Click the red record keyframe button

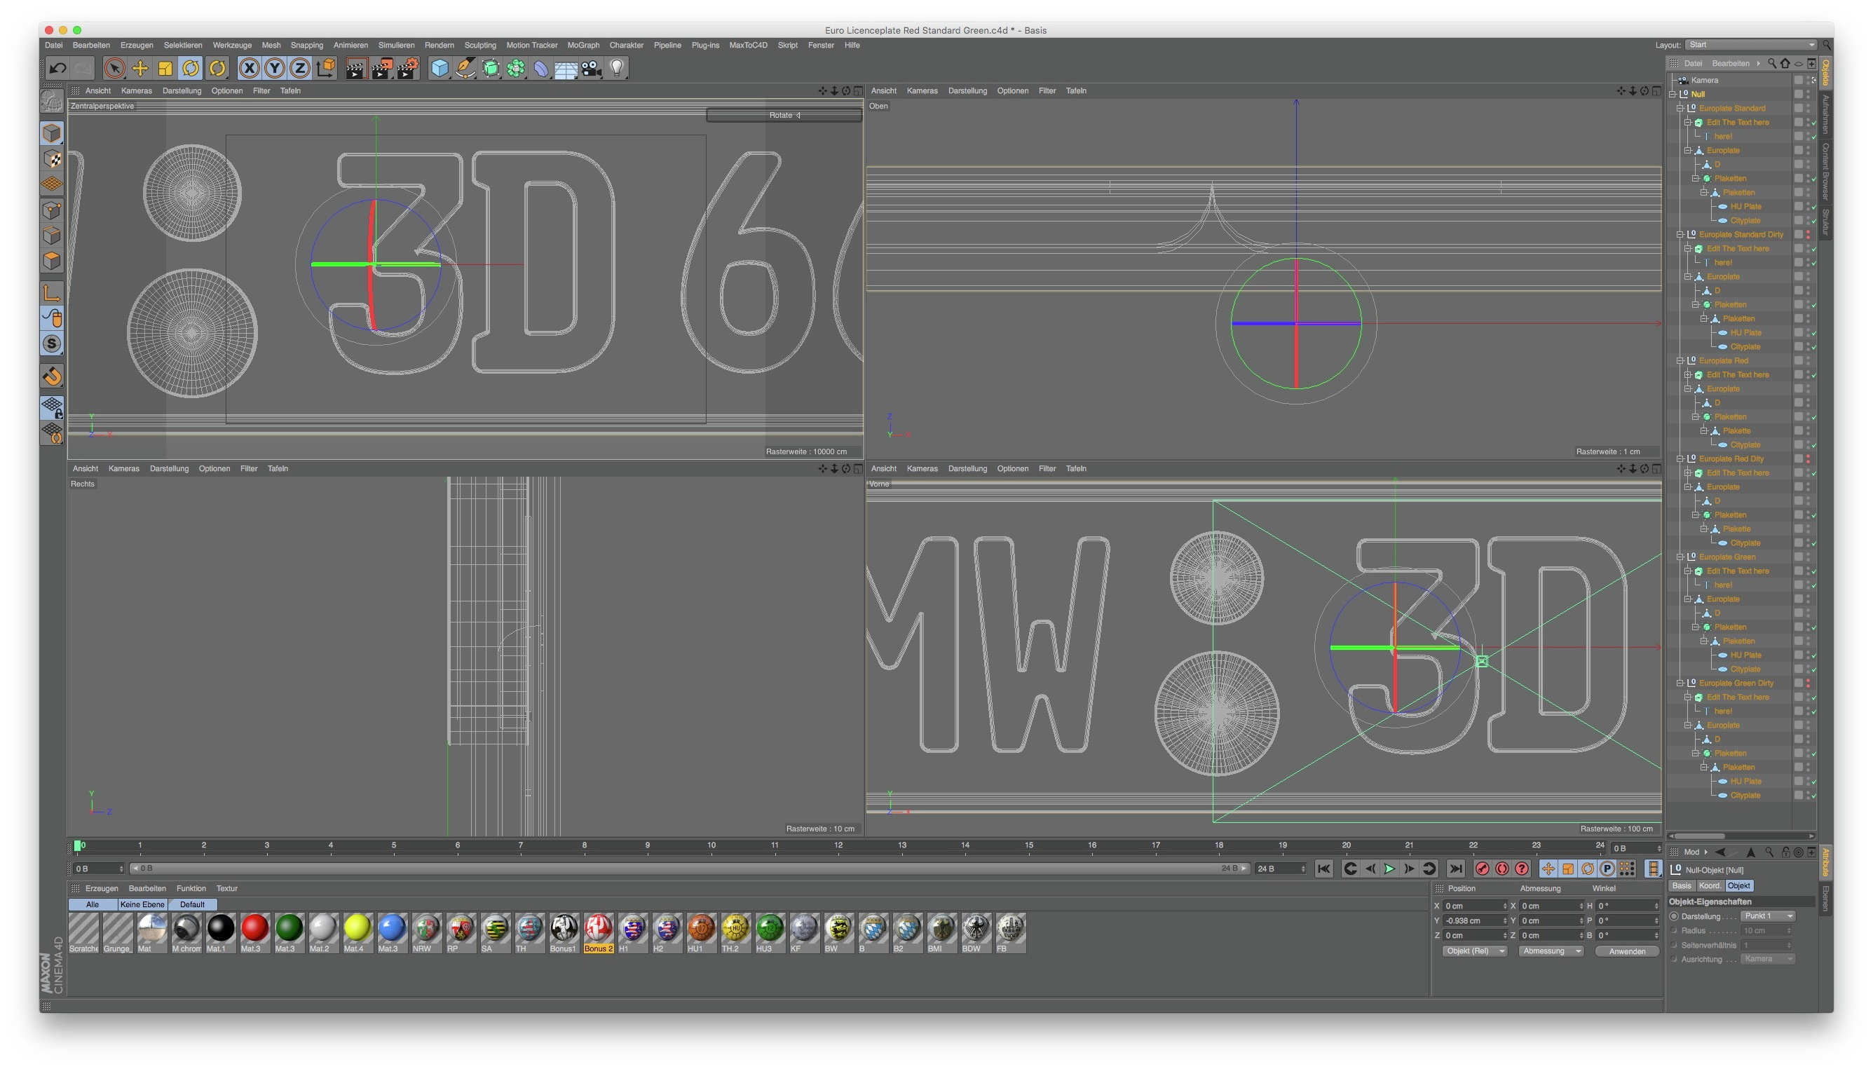coord(1482,869)
